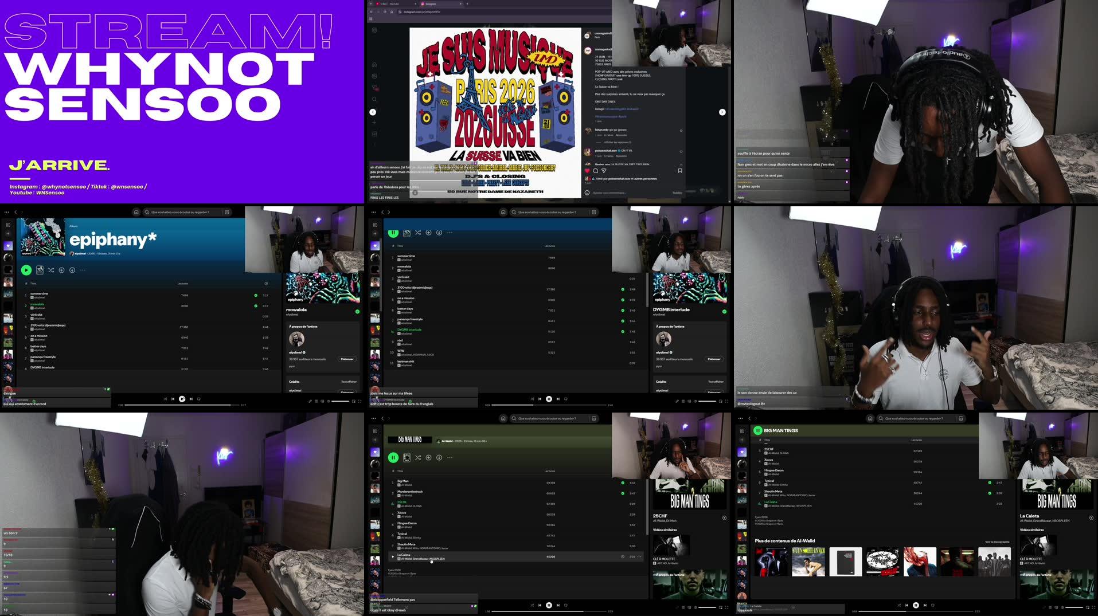The image size is (1098, 616).
Task: Toggle saved checkmark on the Murderonthetrack row
Action: (623, 493)
